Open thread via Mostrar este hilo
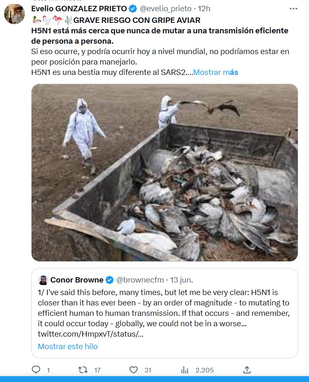Screen dimensions: 309x382 [x=68, y=346]
